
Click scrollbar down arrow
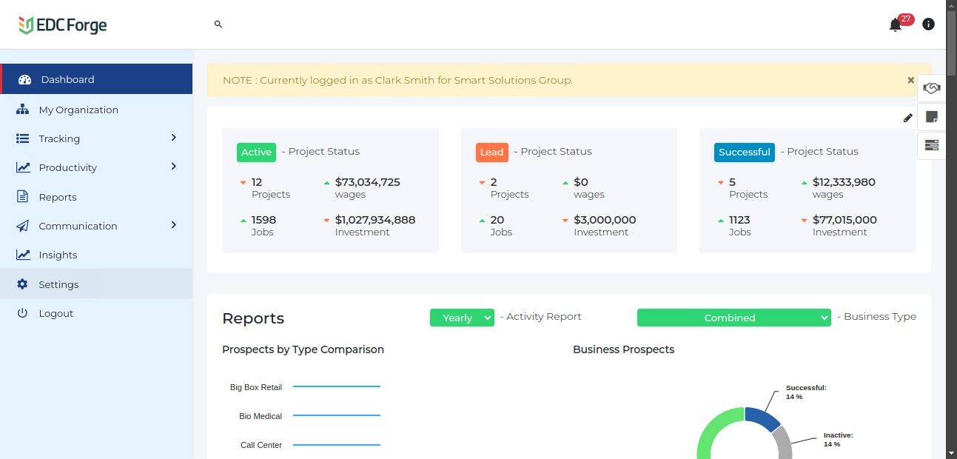tap(951, 452)
